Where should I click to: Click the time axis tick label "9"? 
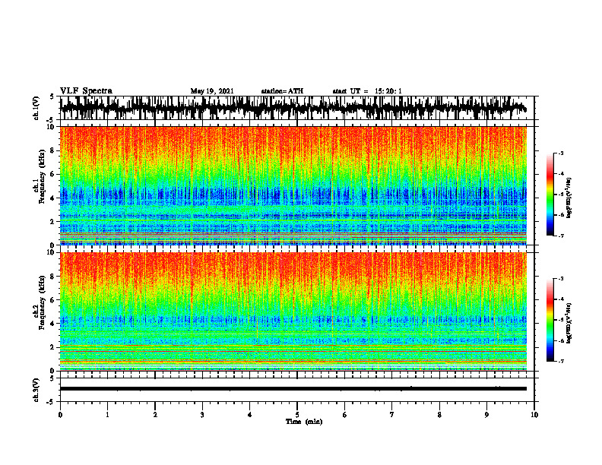tap(486, 415)
